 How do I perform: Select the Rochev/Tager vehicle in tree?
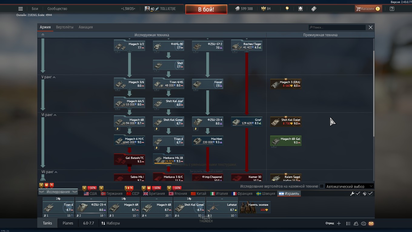pos(247,46)
